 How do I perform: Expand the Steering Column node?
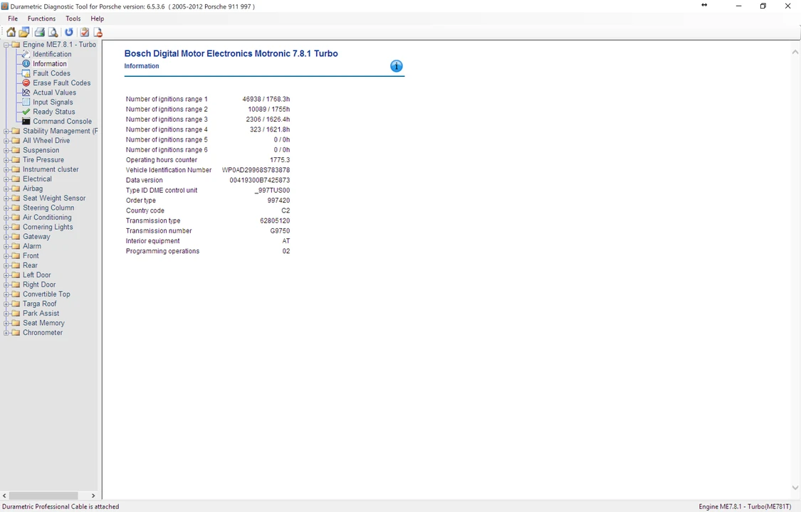(x=6, y=208)
